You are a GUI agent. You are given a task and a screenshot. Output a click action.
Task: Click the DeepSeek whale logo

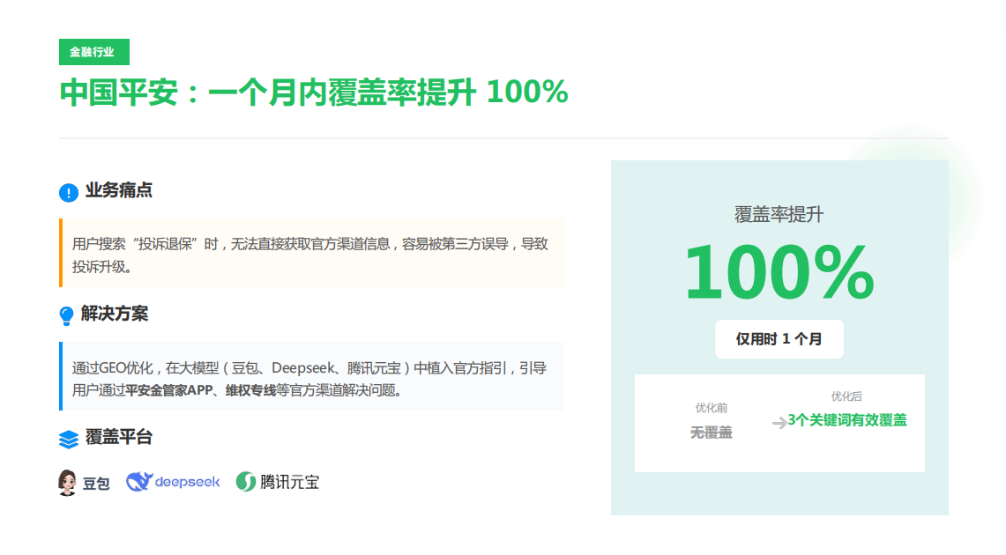click(139, 482)
